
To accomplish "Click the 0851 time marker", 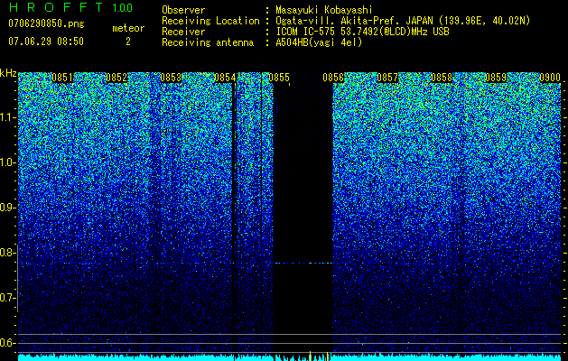I will [62, 78].
